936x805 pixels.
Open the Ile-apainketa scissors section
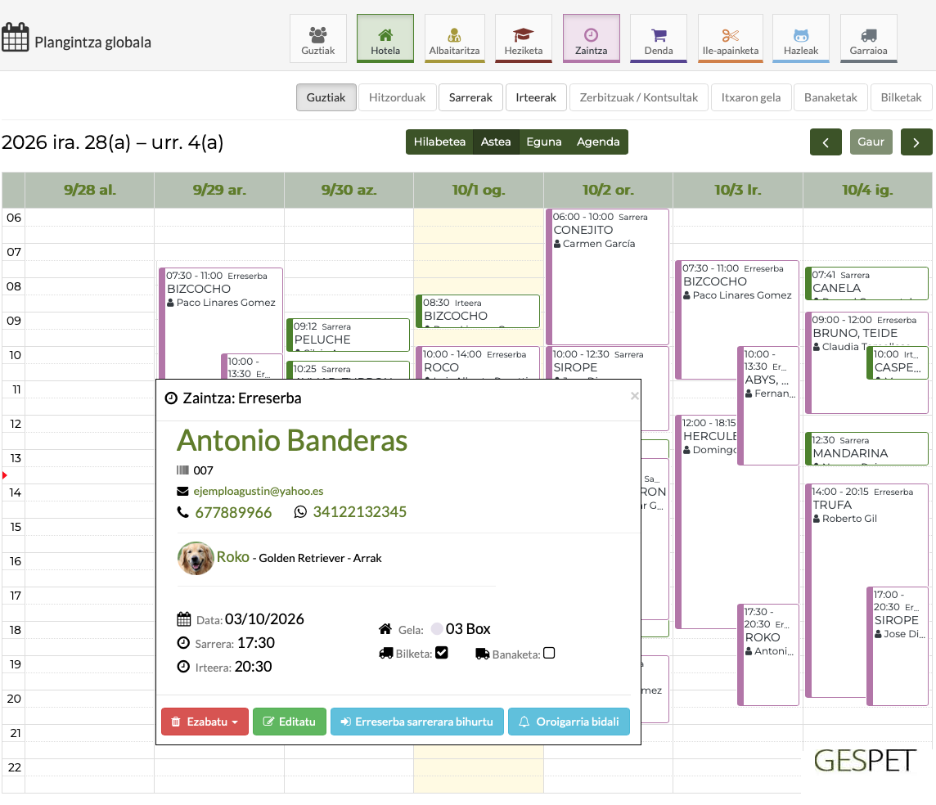point(730,38)
